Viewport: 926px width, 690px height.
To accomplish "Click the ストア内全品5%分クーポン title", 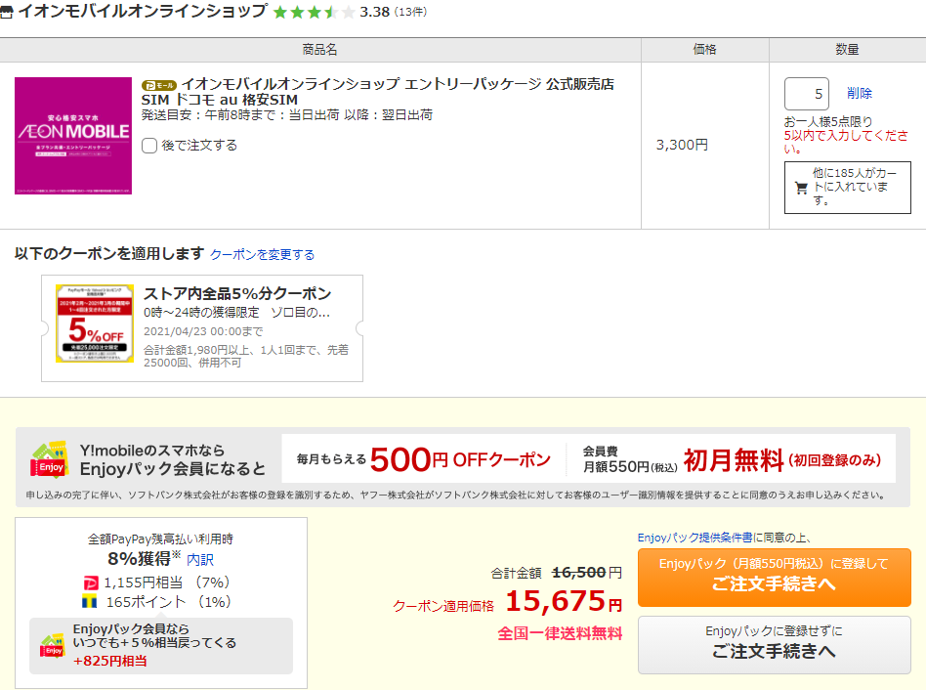I will tap(237, 293).
